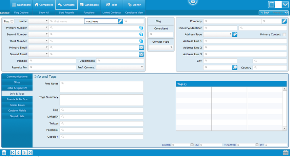This screenshot has height=157, width=290.
Task: Click the Back button
Action: tap(265, 13)
